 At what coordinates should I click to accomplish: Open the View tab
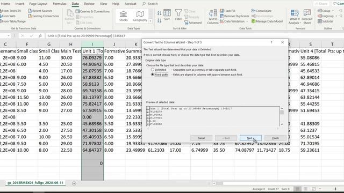[103, 4]
